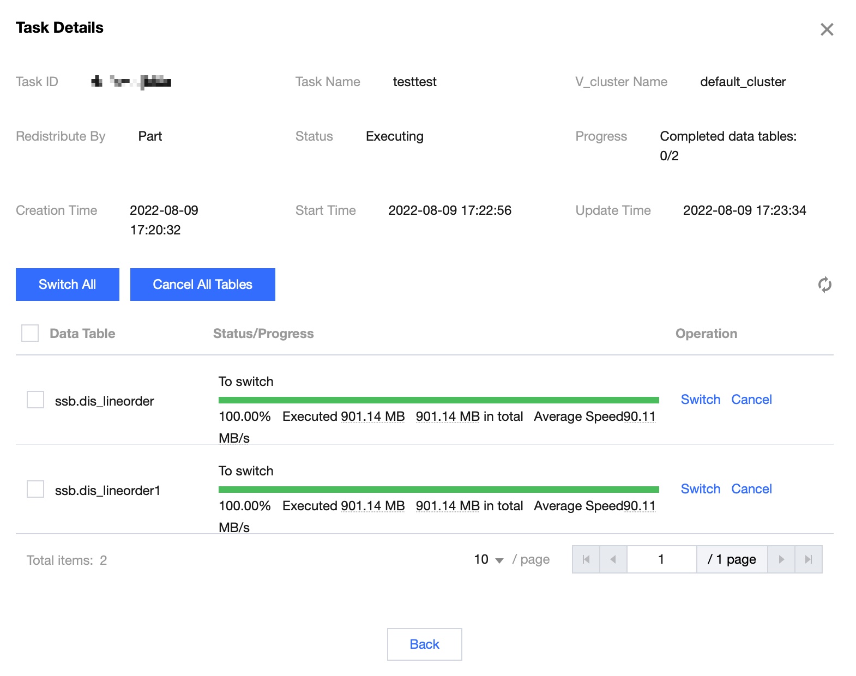Go to the first page
This screenshot has width=856, height=676.
pos(586,559)
